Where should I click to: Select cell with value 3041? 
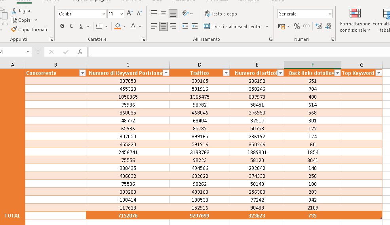313,160
